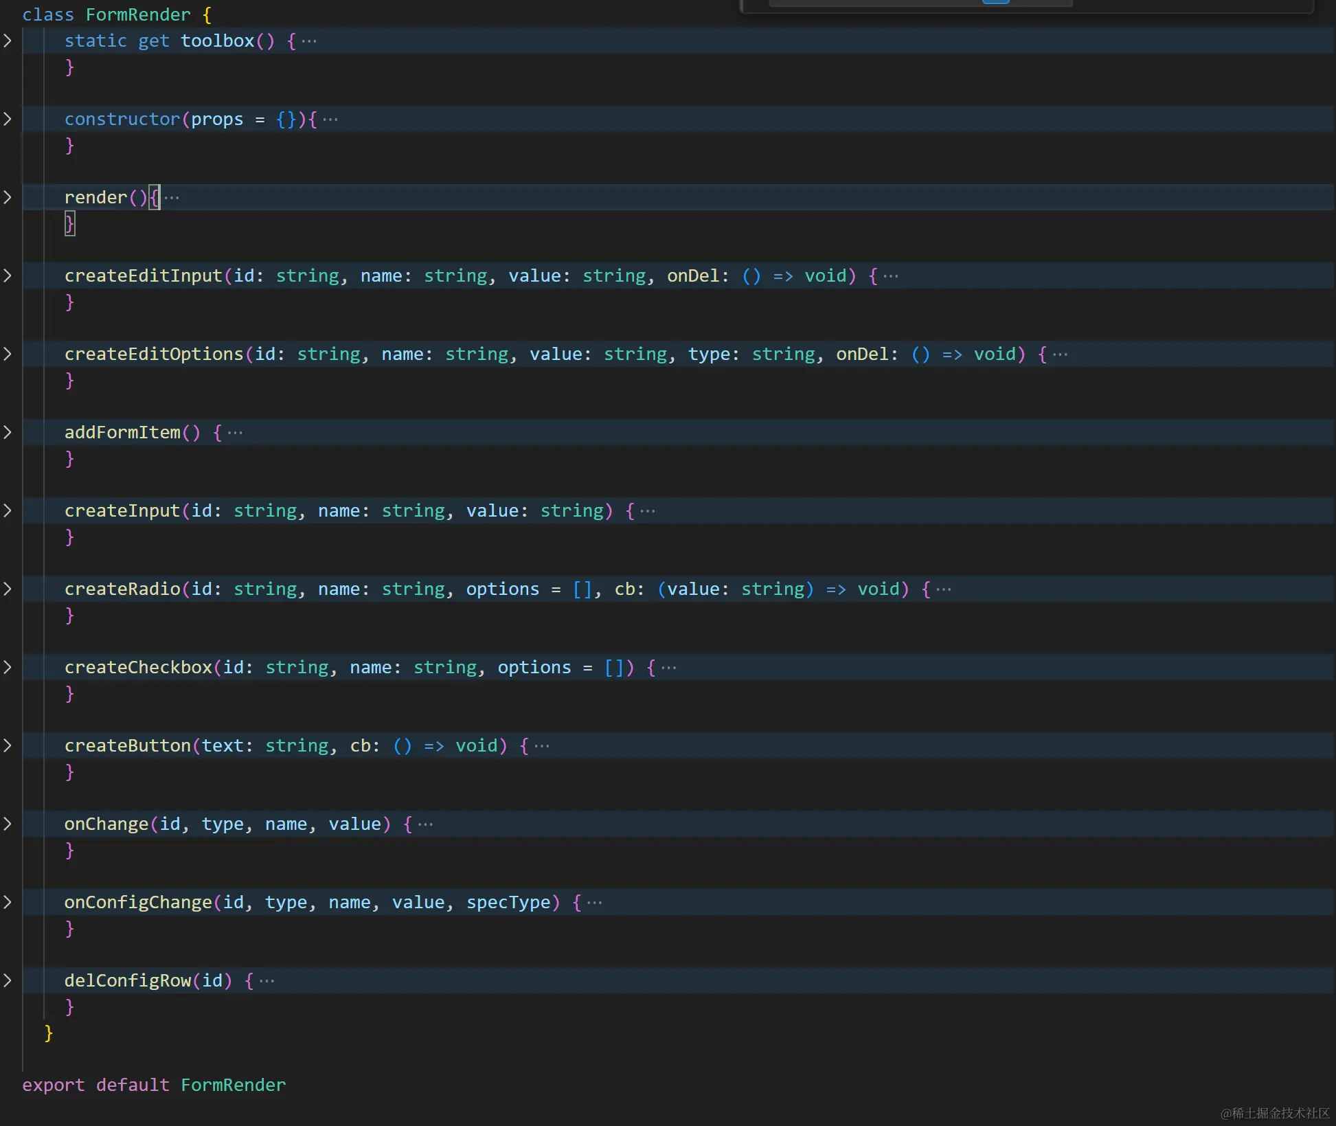Expand the folded constructor chevron
Image resolution: width=1336 pixels, height=1126 pixels.
click(x=8, y=119)
